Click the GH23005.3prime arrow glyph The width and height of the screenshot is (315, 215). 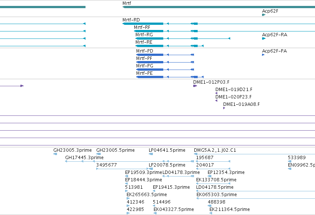(x=55, y=154)
